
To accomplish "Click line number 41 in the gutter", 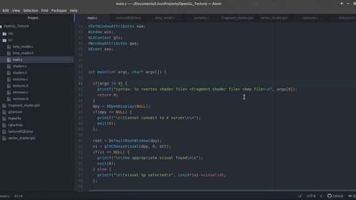I will coord(81,83).
